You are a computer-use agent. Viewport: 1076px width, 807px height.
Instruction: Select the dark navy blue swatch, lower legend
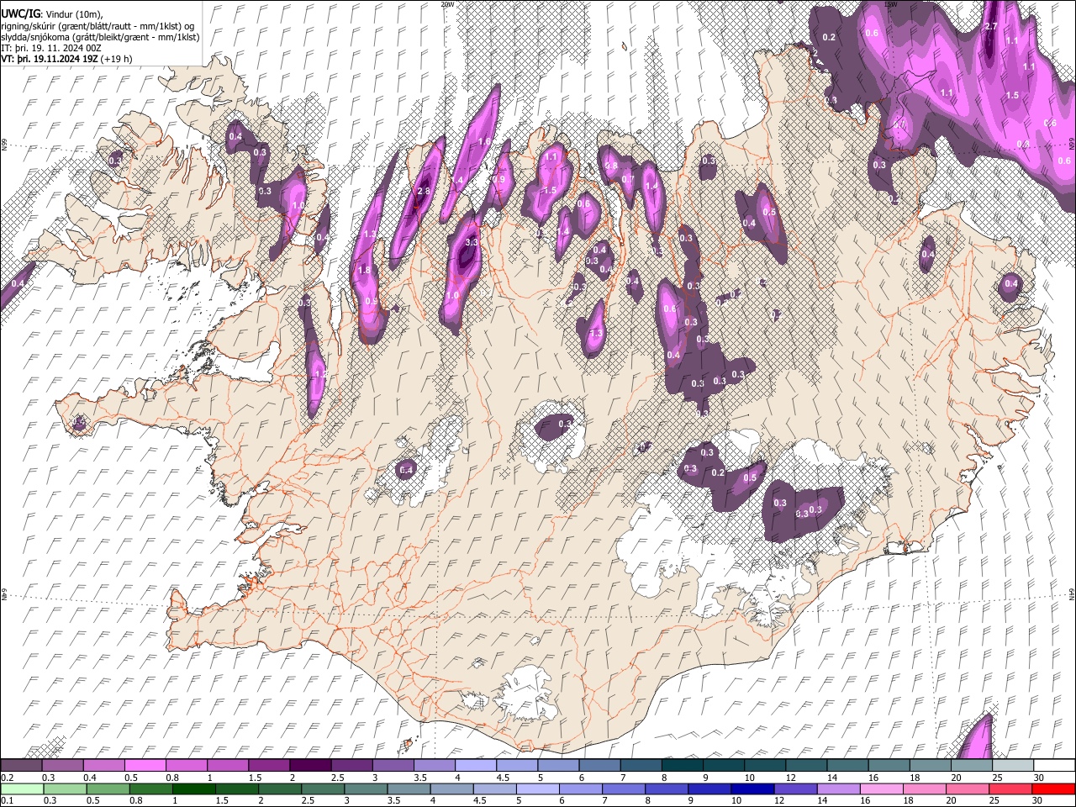[751, 789]
